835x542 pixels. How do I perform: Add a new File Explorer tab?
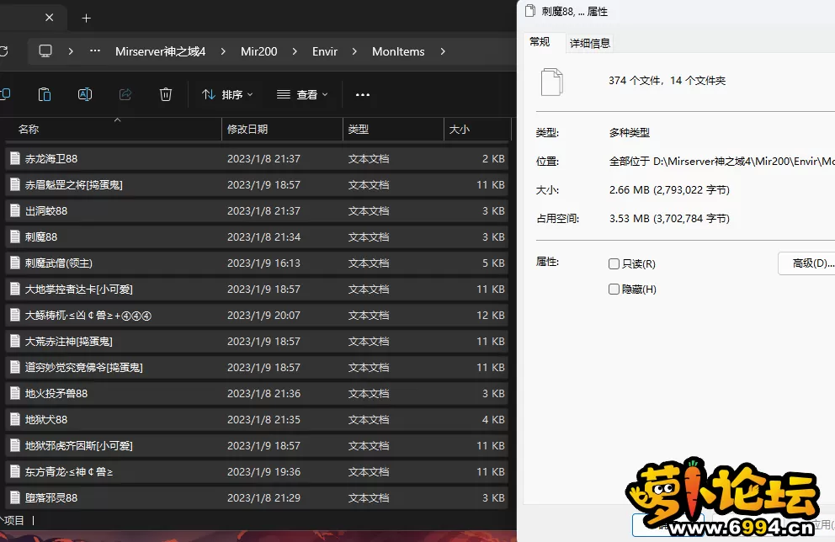pos(86,19)
